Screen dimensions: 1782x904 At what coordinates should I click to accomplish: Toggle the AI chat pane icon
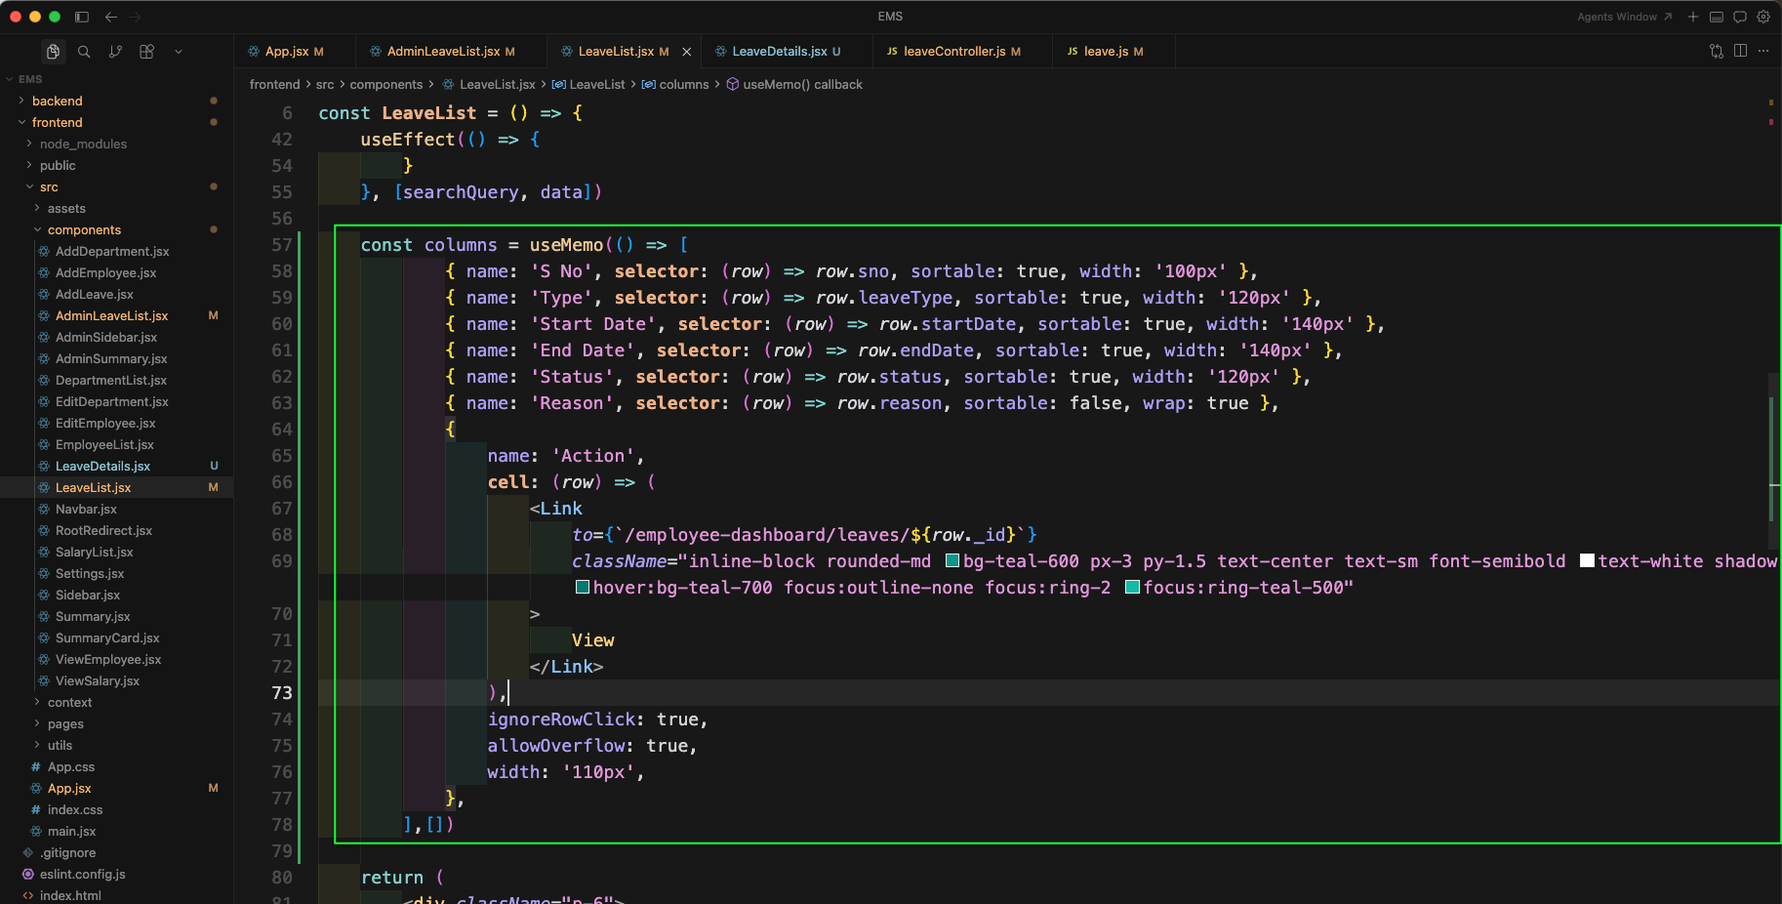[x=1740, y=17]
